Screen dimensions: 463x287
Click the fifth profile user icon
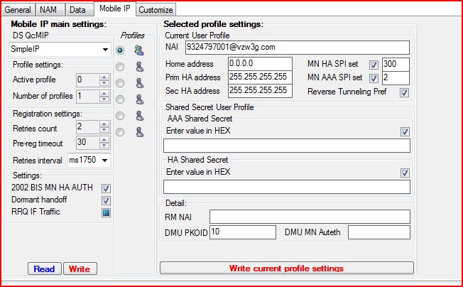pyautogui.click(x=139, y=116)
